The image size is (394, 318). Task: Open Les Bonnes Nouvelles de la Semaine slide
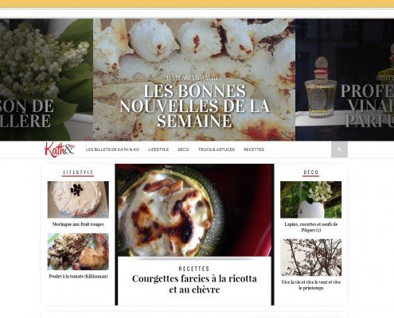click(x=194, y=106)
